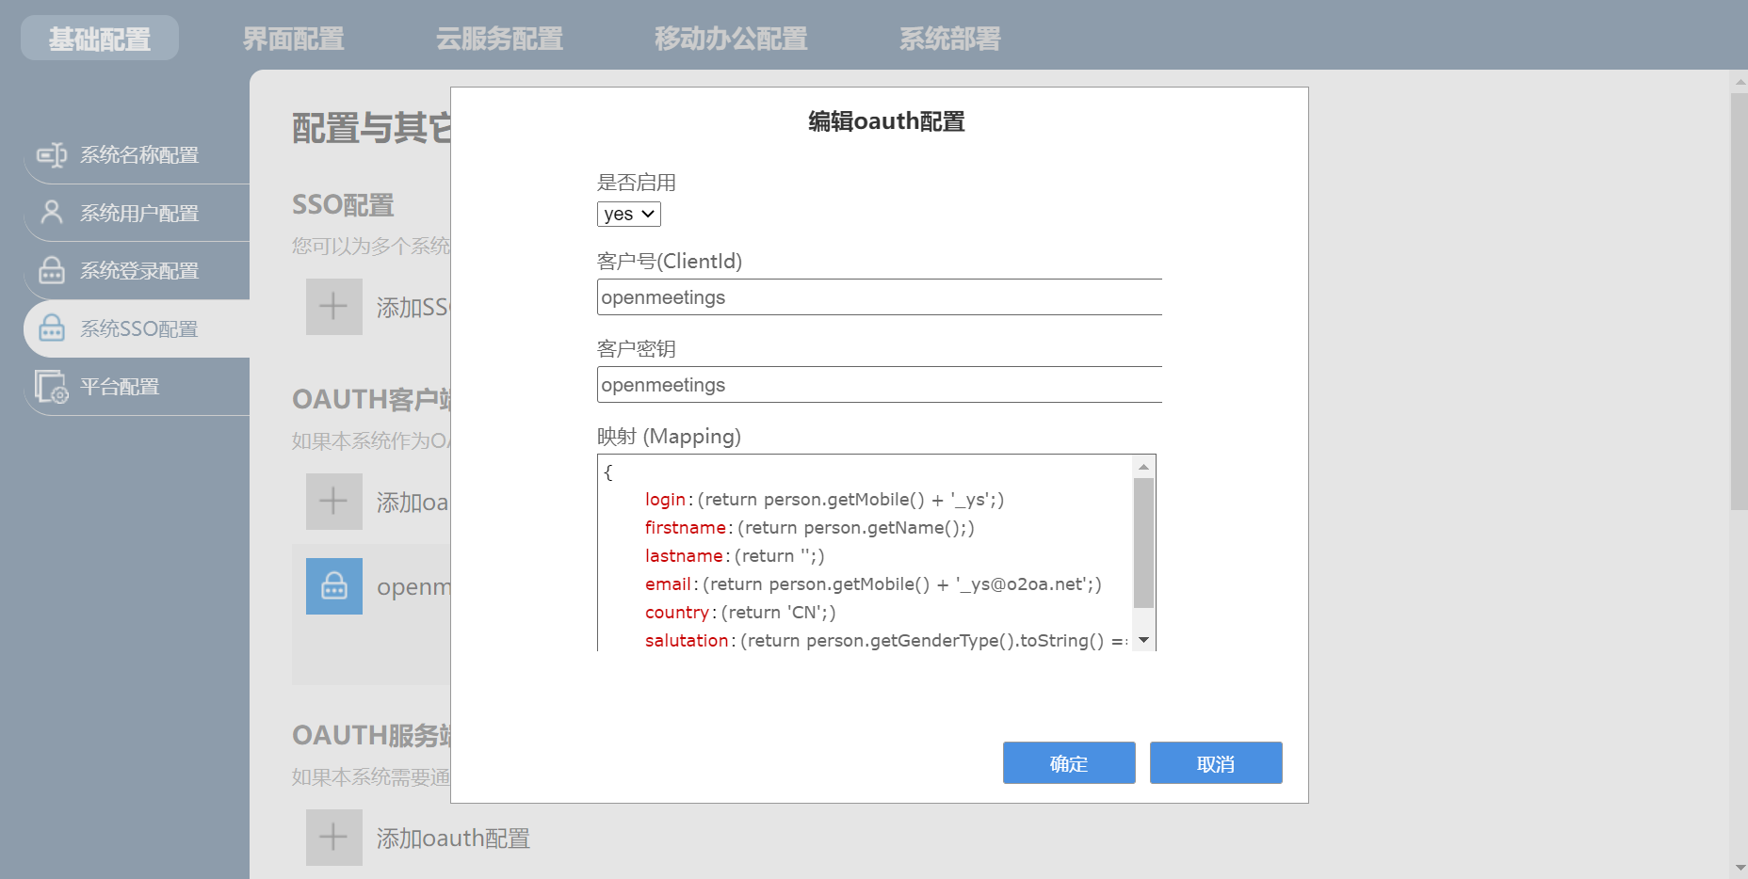Click the Mapping scrollbar up arrow

click(x=1143, y=467)
